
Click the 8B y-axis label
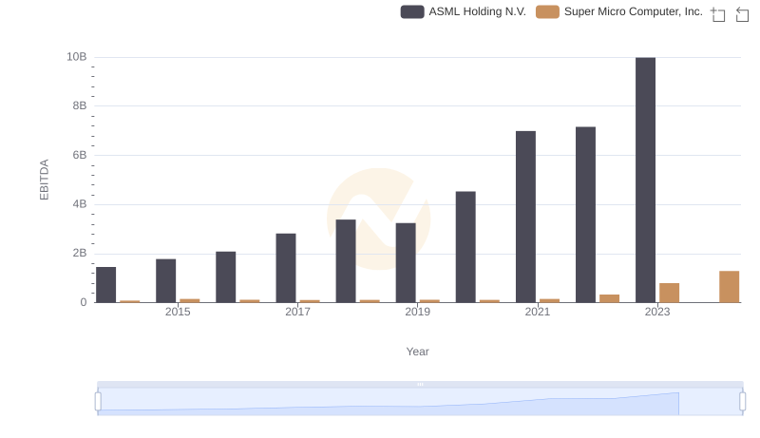(80, 105)
